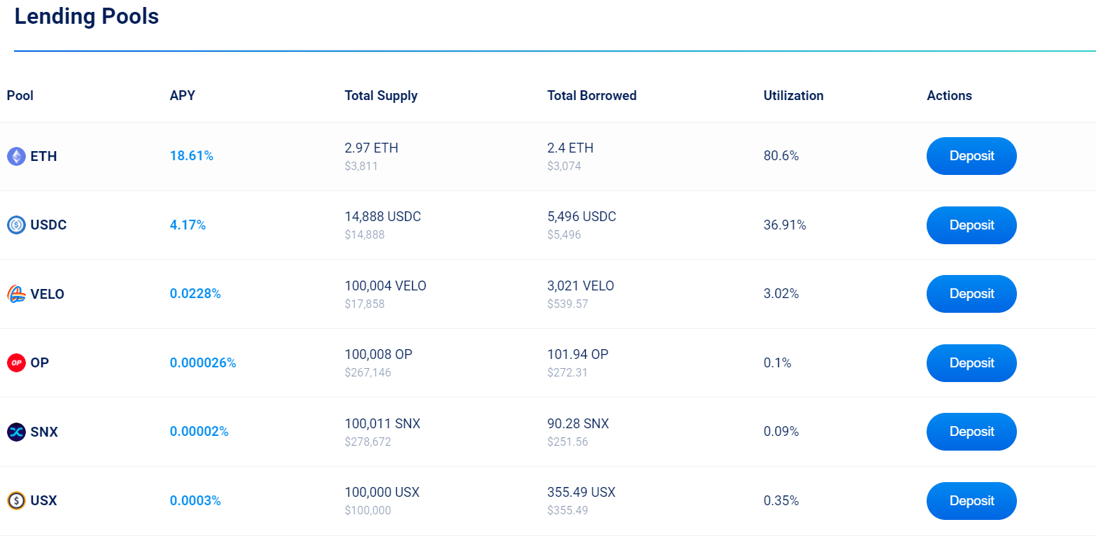Image resolution: width=1096 pixels, height=536 pixels.
Task: Sort by the APY column header
Action: point(182,96)
